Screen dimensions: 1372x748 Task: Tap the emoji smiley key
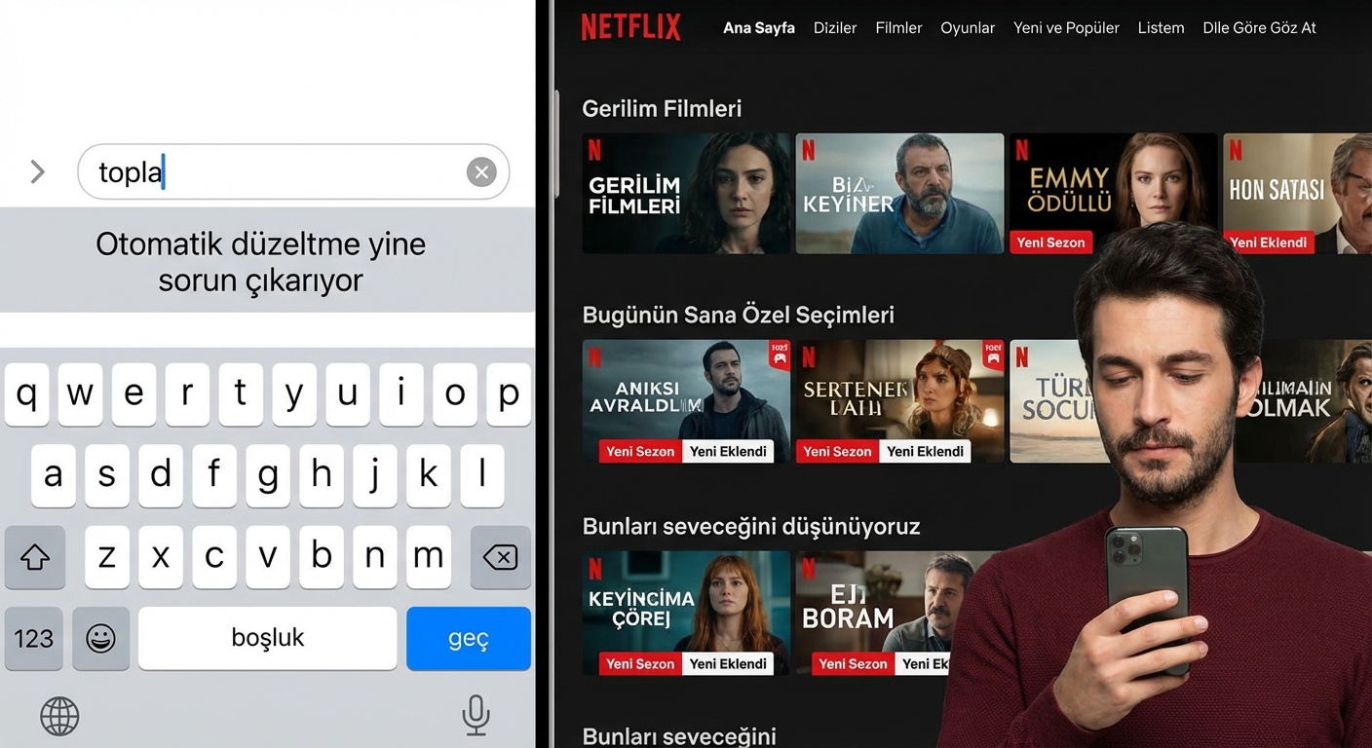[x=100, y=638]
